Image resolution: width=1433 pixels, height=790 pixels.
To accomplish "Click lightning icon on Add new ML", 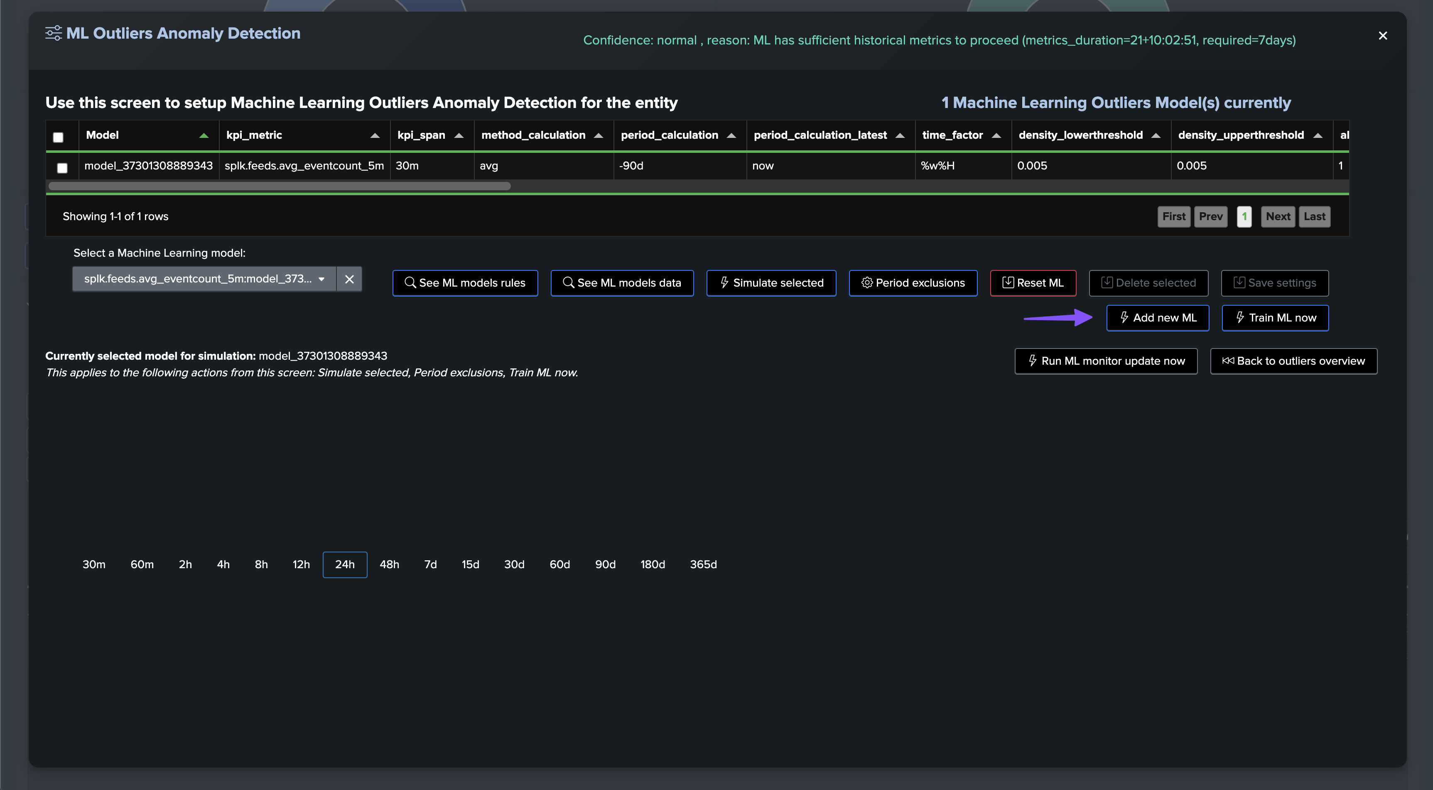I will point(1124,318).
